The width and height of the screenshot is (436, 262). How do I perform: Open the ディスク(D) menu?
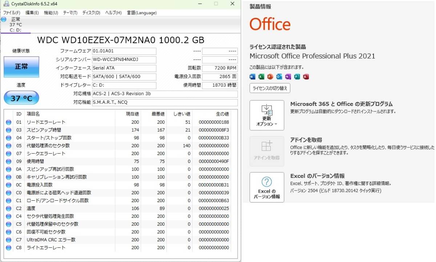[x=91, y=13]
